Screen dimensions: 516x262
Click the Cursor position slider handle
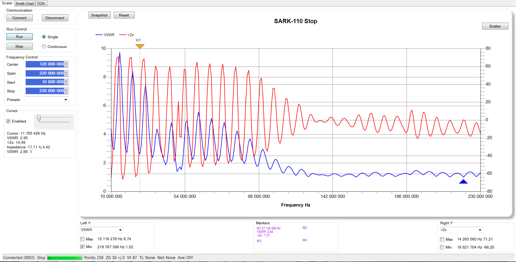tap(39, 118)
